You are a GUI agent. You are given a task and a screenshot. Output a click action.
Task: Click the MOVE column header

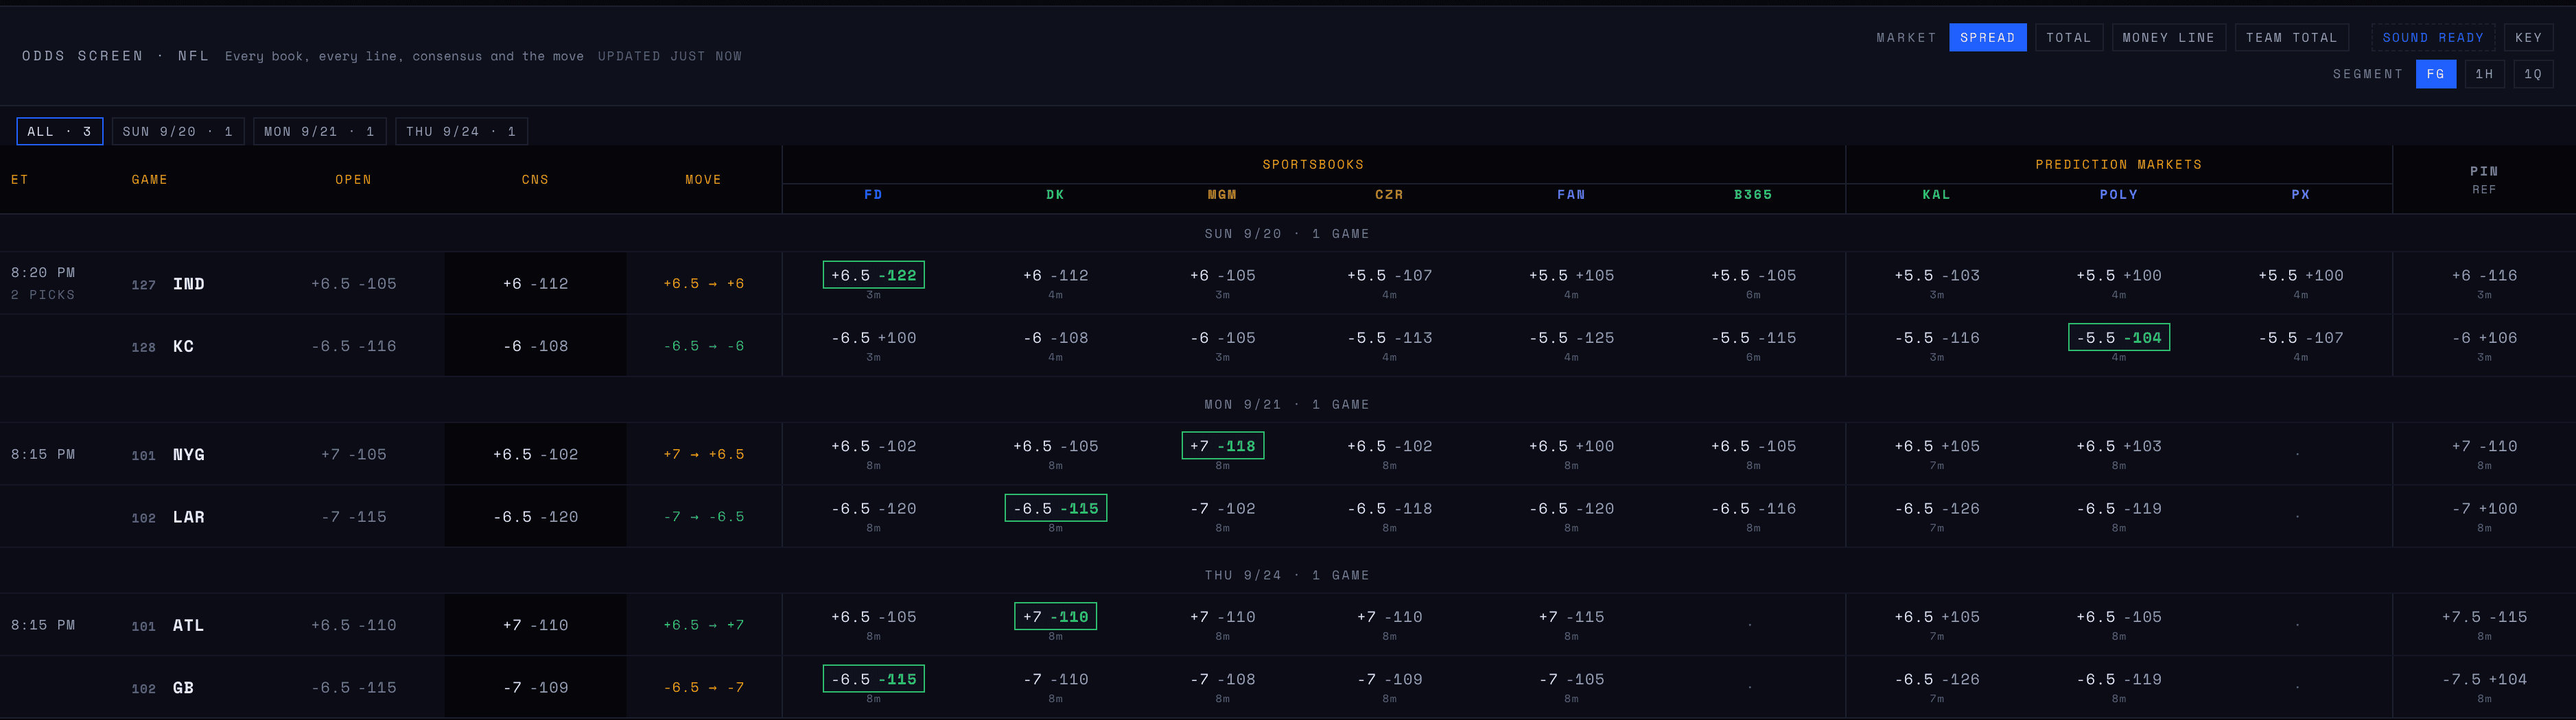(703, 180)
